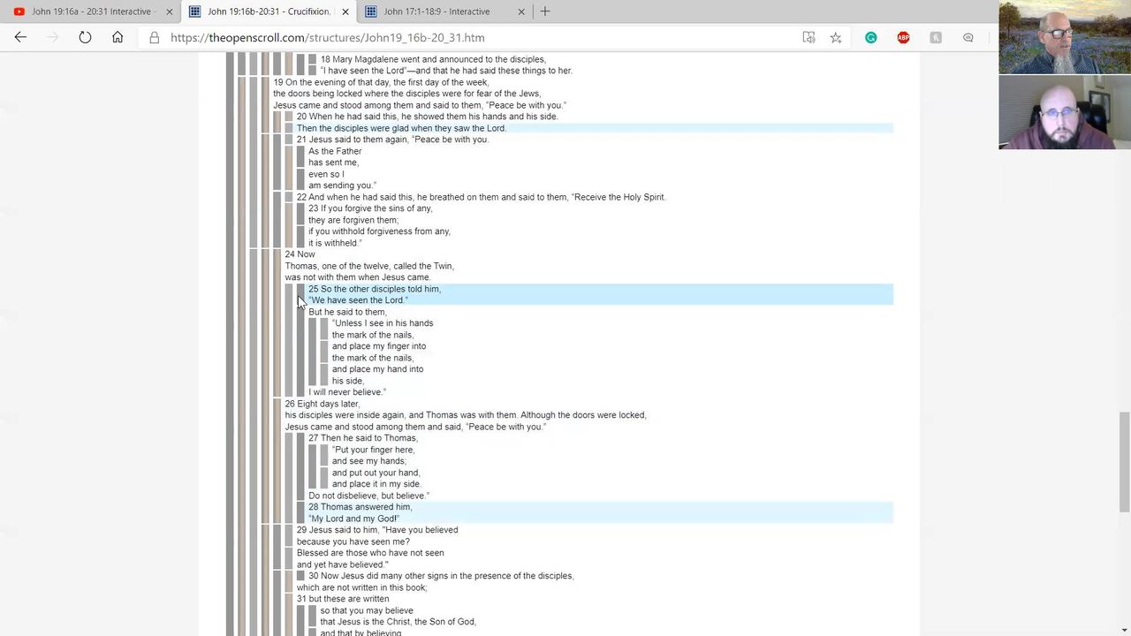Click highlighted line "Then the disciples were glad"

[401, 128]
